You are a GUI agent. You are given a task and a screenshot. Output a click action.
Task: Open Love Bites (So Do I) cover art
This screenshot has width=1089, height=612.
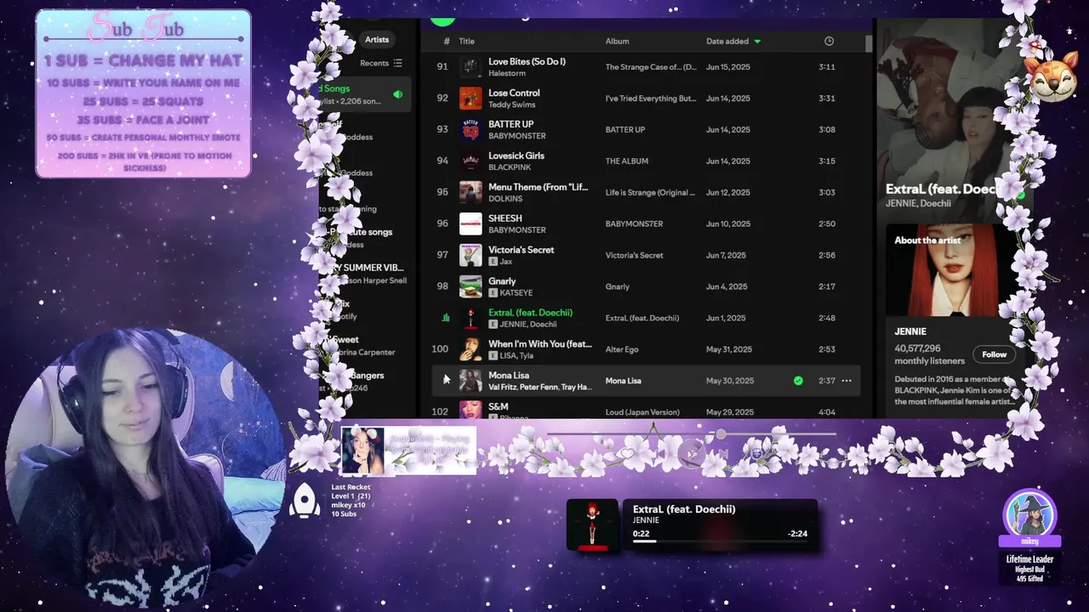pos(470,67)
